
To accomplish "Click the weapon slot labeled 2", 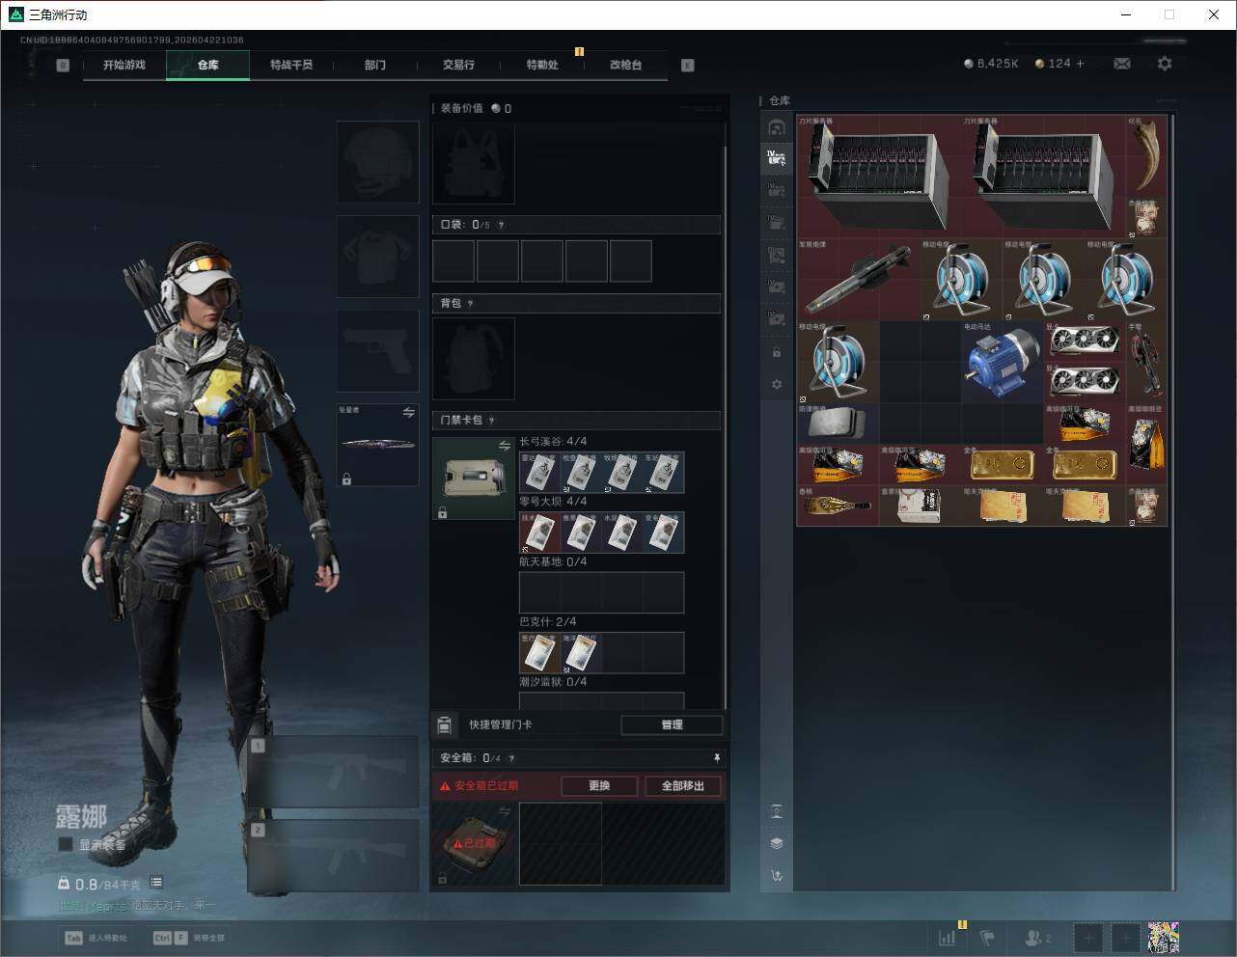I will tap(333, 856).
